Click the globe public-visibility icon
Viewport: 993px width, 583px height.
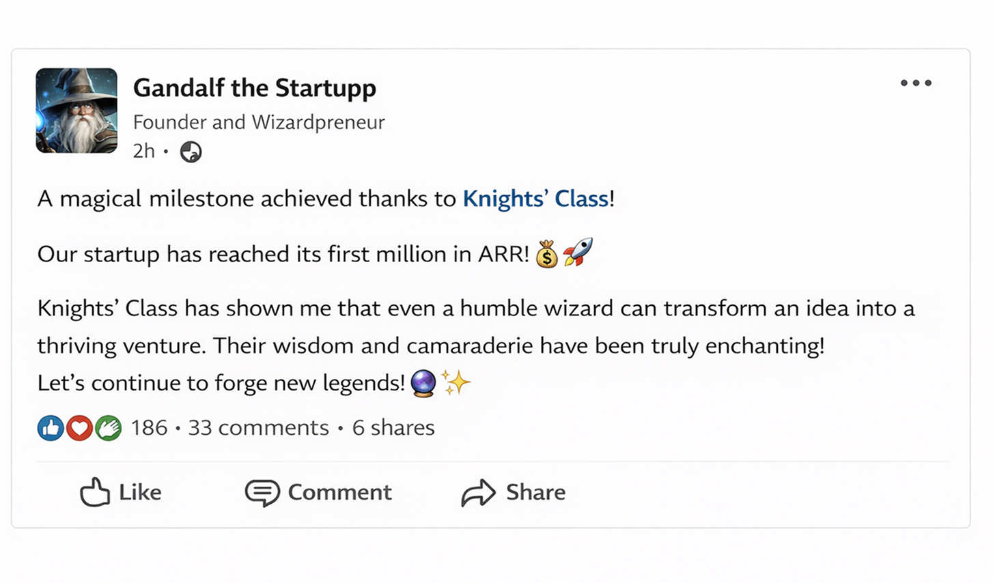[191, 151]
